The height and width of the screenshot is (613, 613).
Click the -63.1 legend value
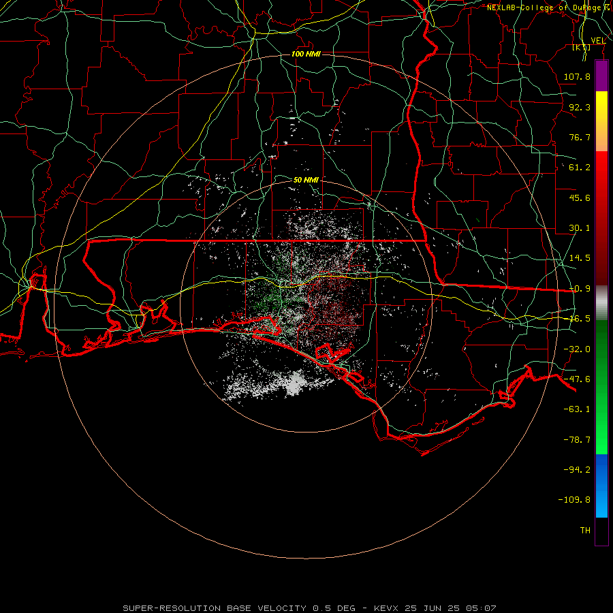click(x=577, y=409)
